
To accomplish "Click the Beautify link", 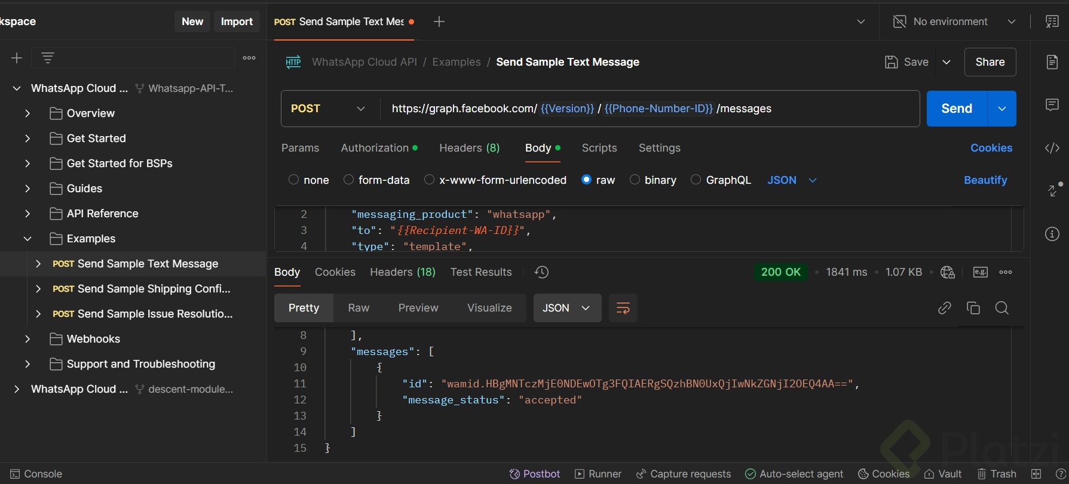I will point(985,180).
